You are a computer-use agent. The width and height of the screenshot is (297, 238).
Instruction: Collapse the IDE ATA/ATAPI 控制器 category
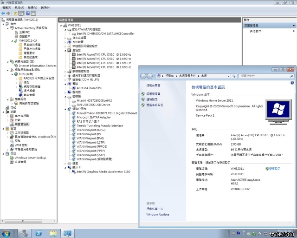(x=65, y=29)
